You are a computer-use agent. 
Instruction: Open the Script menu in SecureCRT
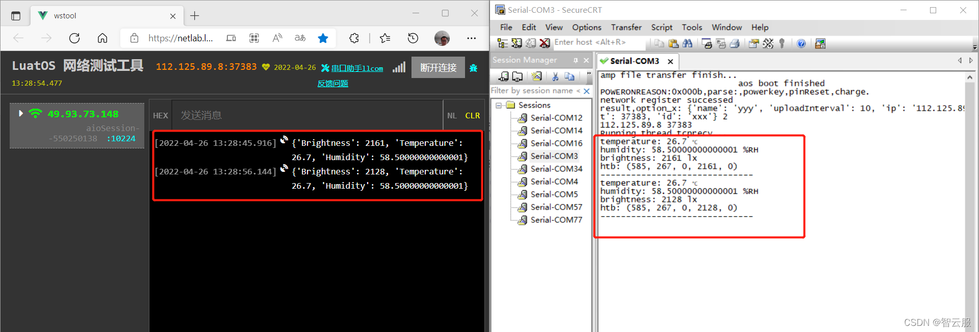pos(661,28)
